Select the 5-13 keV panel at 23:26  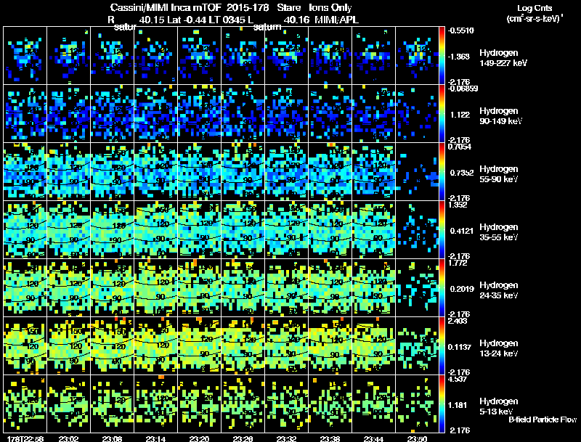[243, 404]
